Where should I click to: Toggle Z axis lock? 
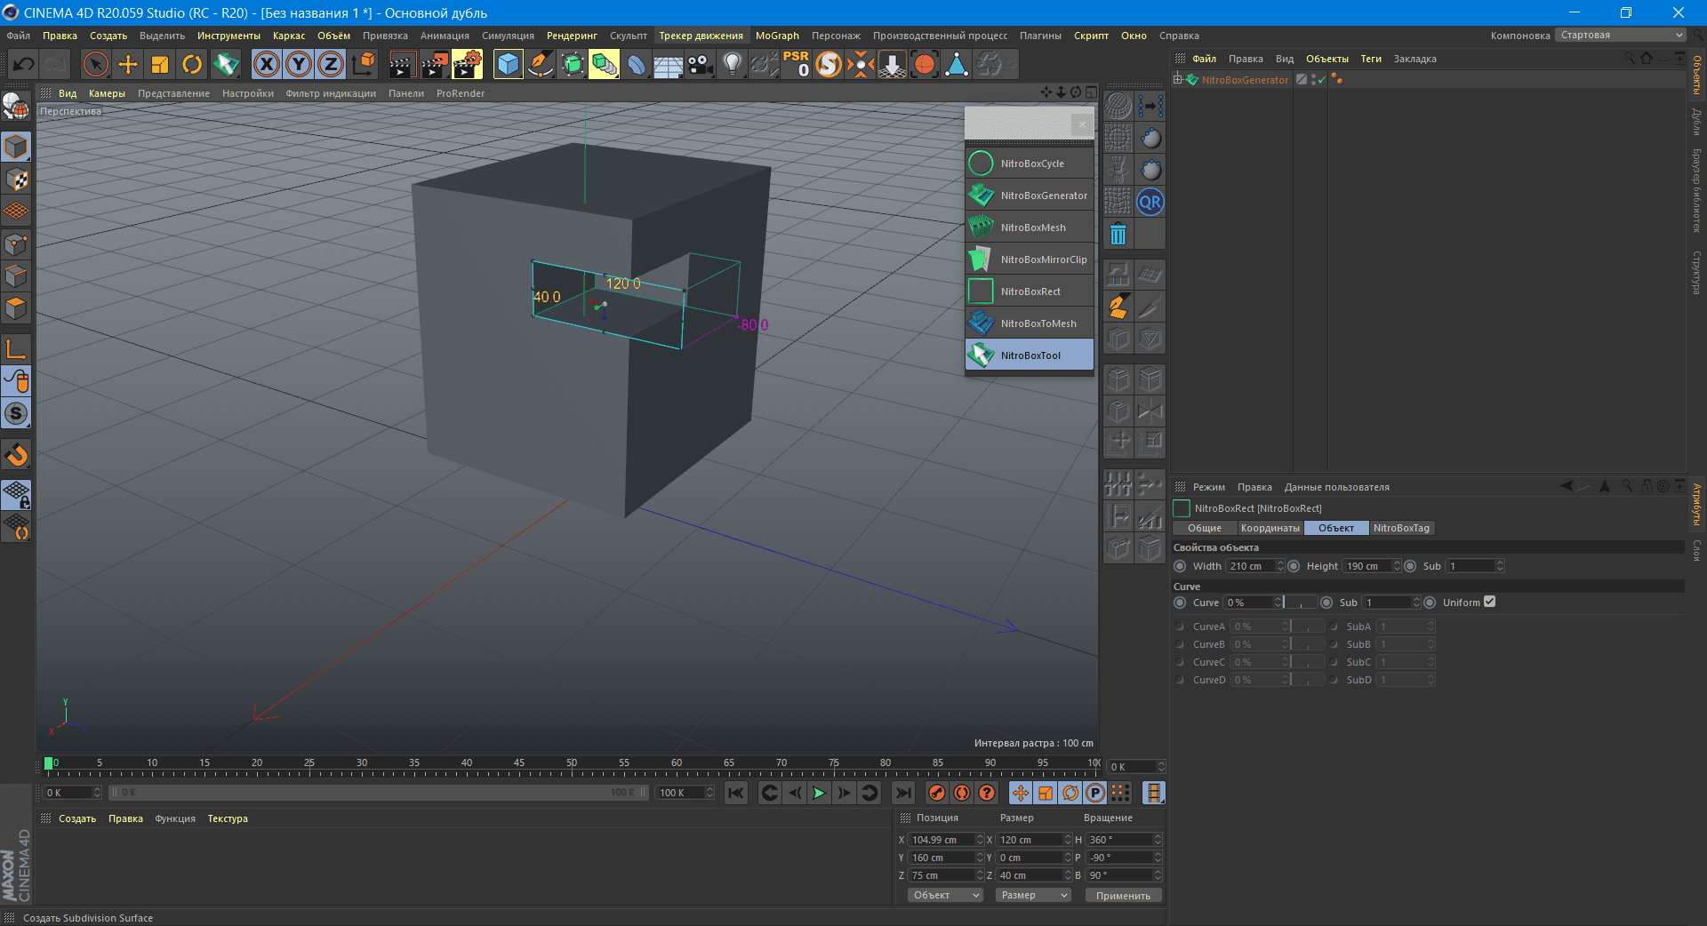[x=331, y=64]
